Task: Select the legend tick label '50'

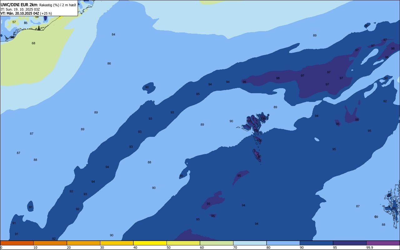Action: coord(168,248)
